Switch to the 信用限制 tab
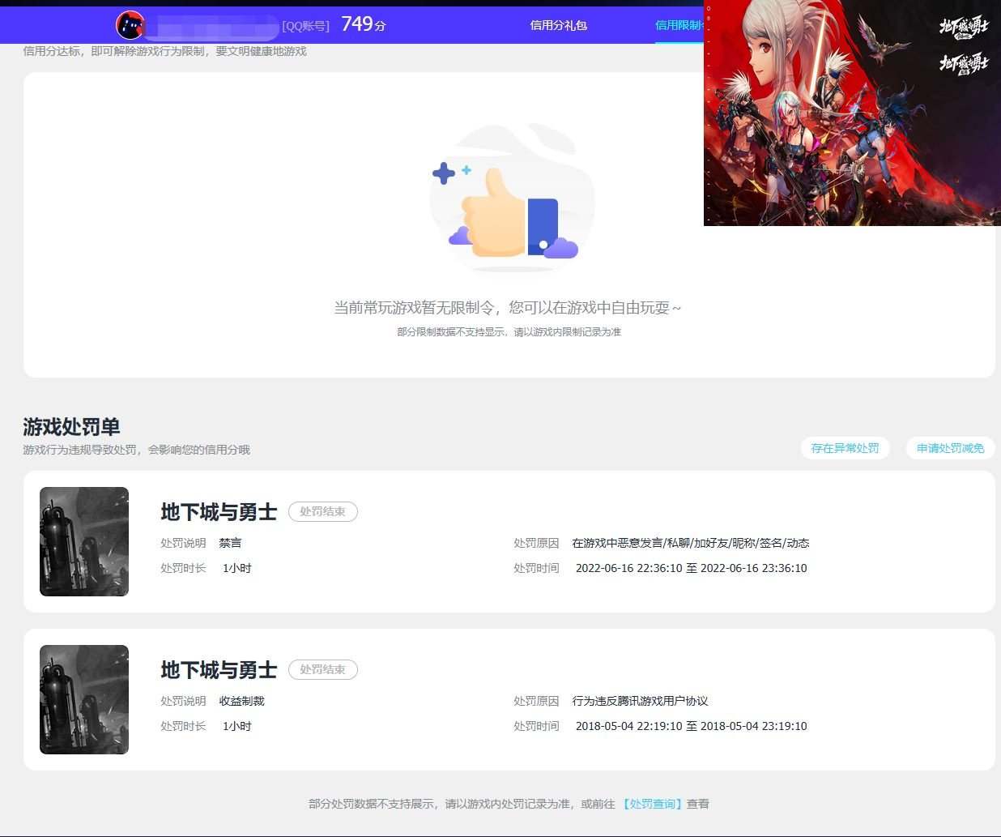 679,25
